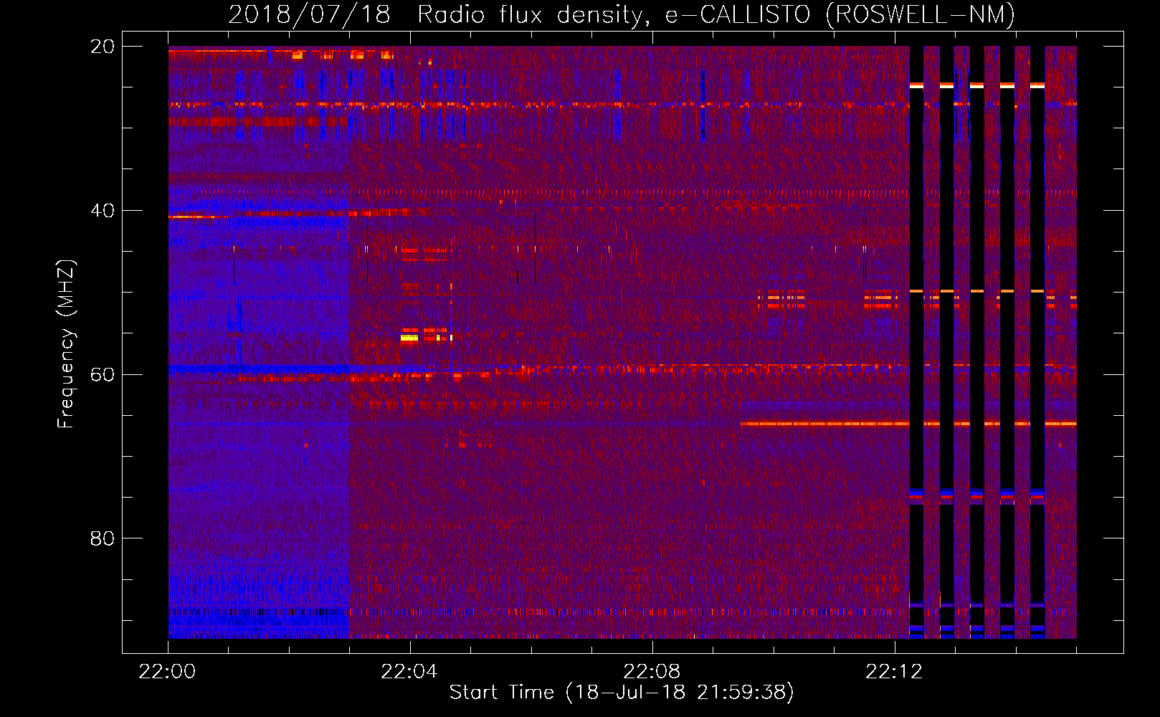Click the 60 MHz frequency tick label
Screen dimensions: 1160x717
[x=103, y=375]
